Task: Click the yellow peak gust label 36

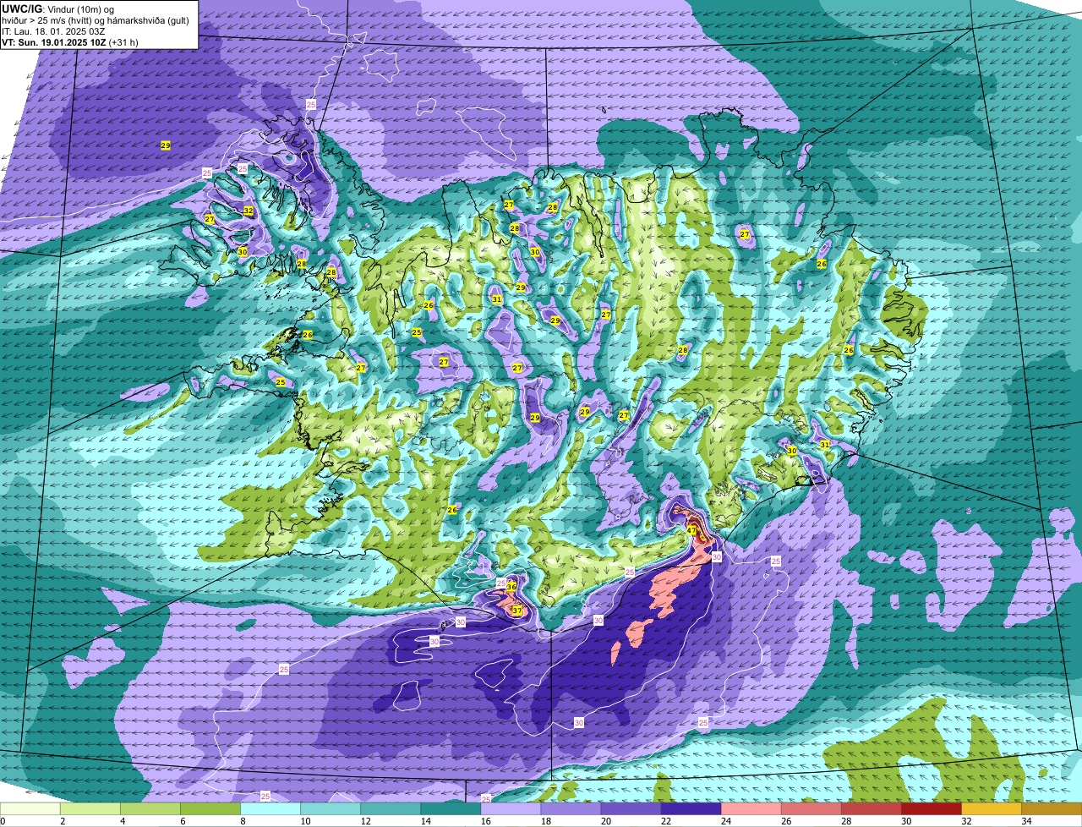Action: tap(511, 586)
